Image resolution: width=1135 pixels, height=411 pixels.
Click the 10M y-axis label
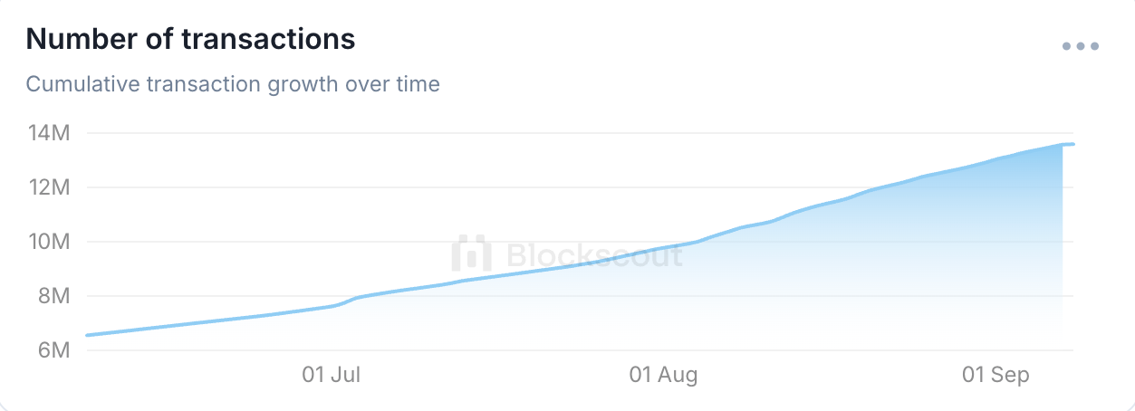pos(48,242)
